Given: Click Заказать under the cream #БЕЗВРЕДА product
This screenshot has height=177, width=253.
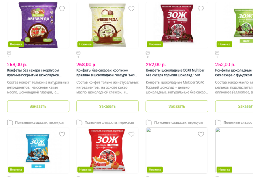Looking at the screenshot, I should (x=108, y=106).
